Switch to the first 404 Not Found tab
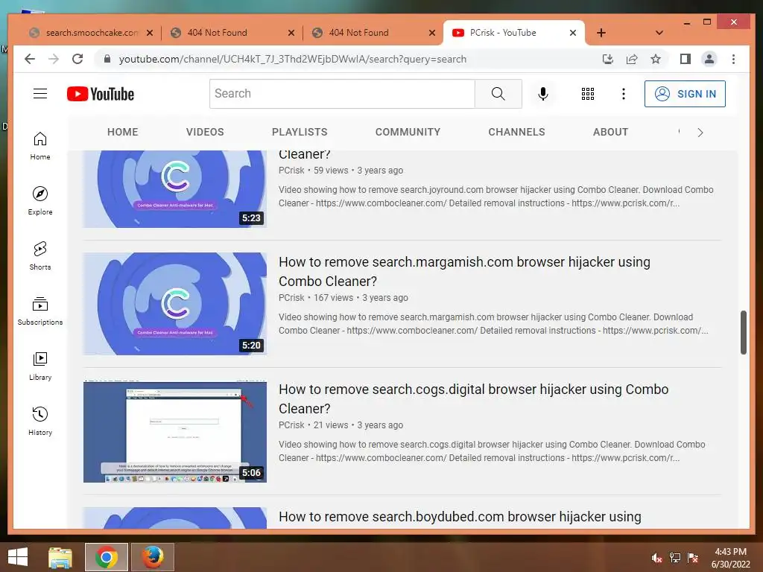The width and height of the screenshot is (763, 572). [x=233, y=33]
